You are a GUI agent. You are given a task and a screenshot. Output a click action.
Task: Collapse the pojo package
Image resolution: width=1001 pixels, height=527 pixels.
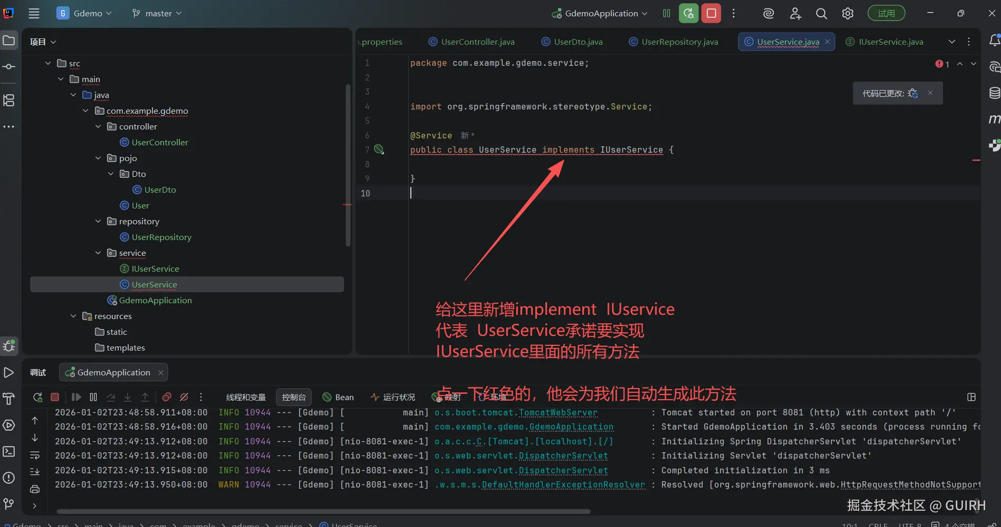point(98,158)
